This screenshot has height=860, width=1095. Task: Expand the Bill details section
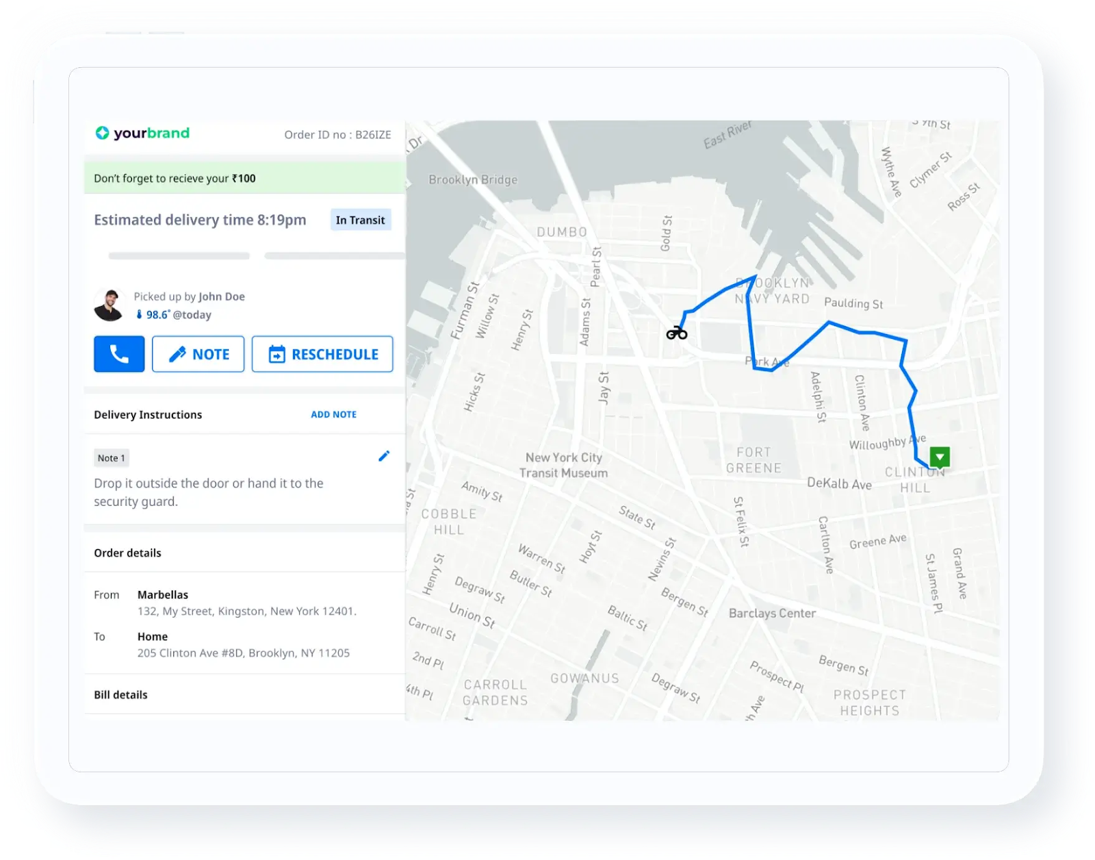tap(120, 694)
